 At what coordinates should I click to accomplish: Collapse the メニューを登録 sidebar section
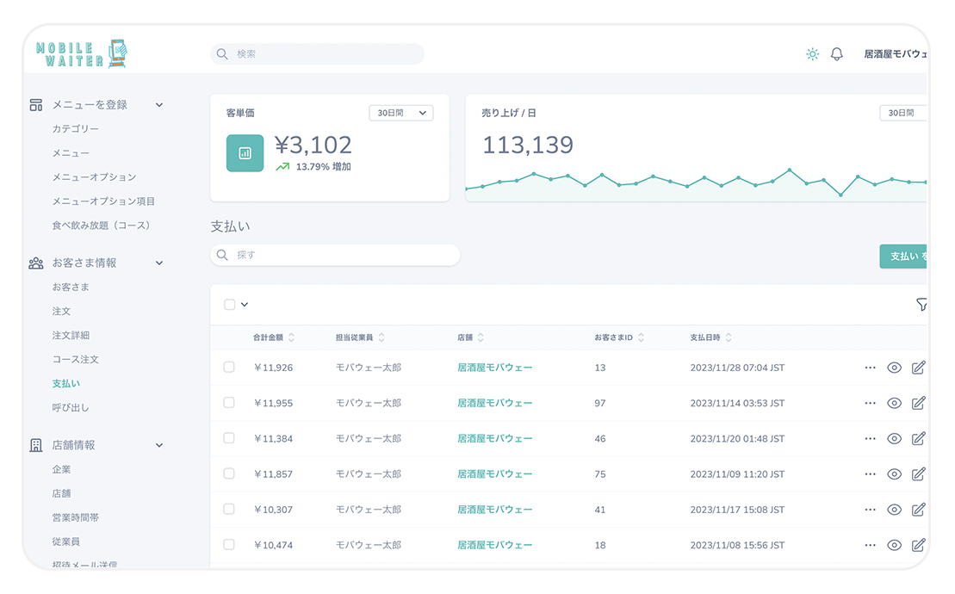pyautogui.click(x=159, y=105)
